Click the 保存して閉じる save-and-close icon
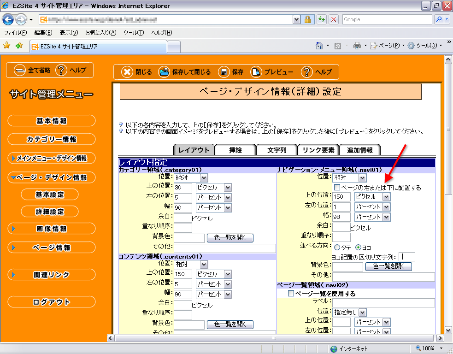 coord(164,72)
